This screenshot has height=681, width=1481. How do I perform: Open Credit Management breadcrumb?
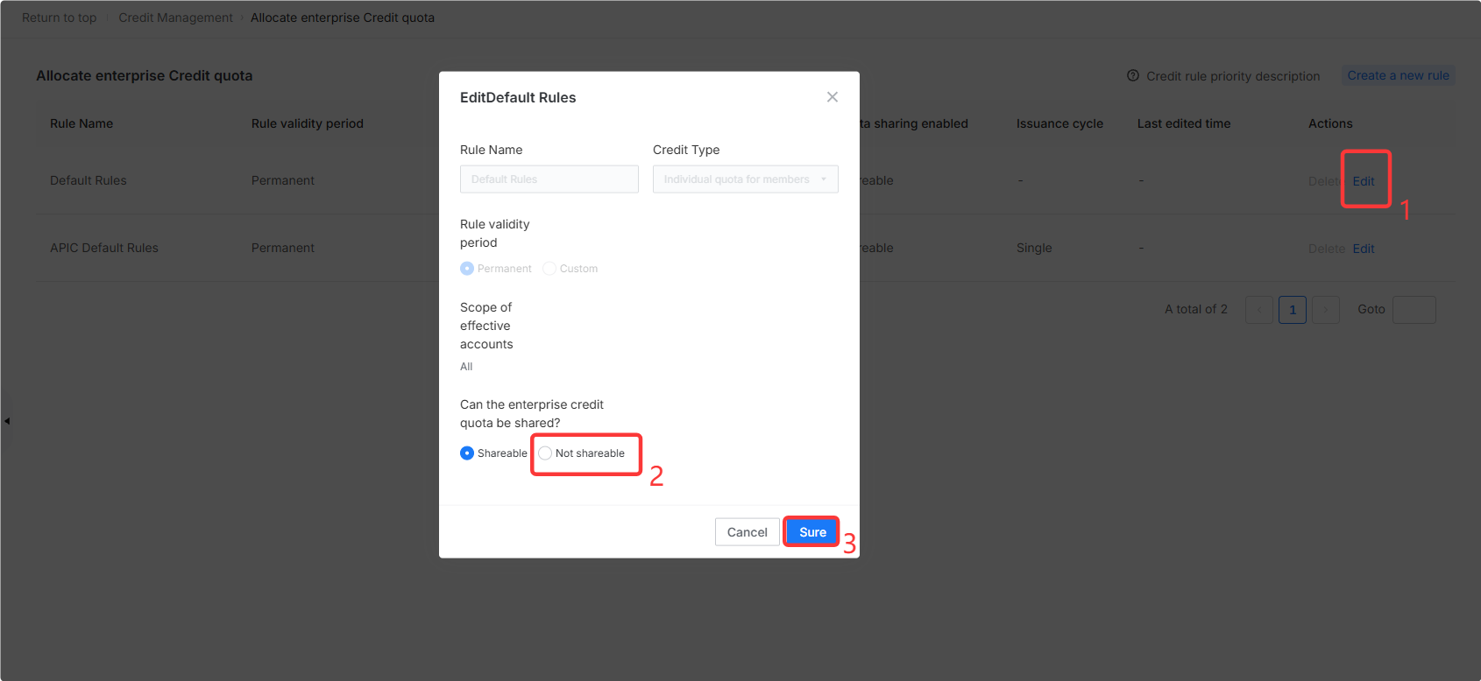pyautogui.click(x=176, y=18)
